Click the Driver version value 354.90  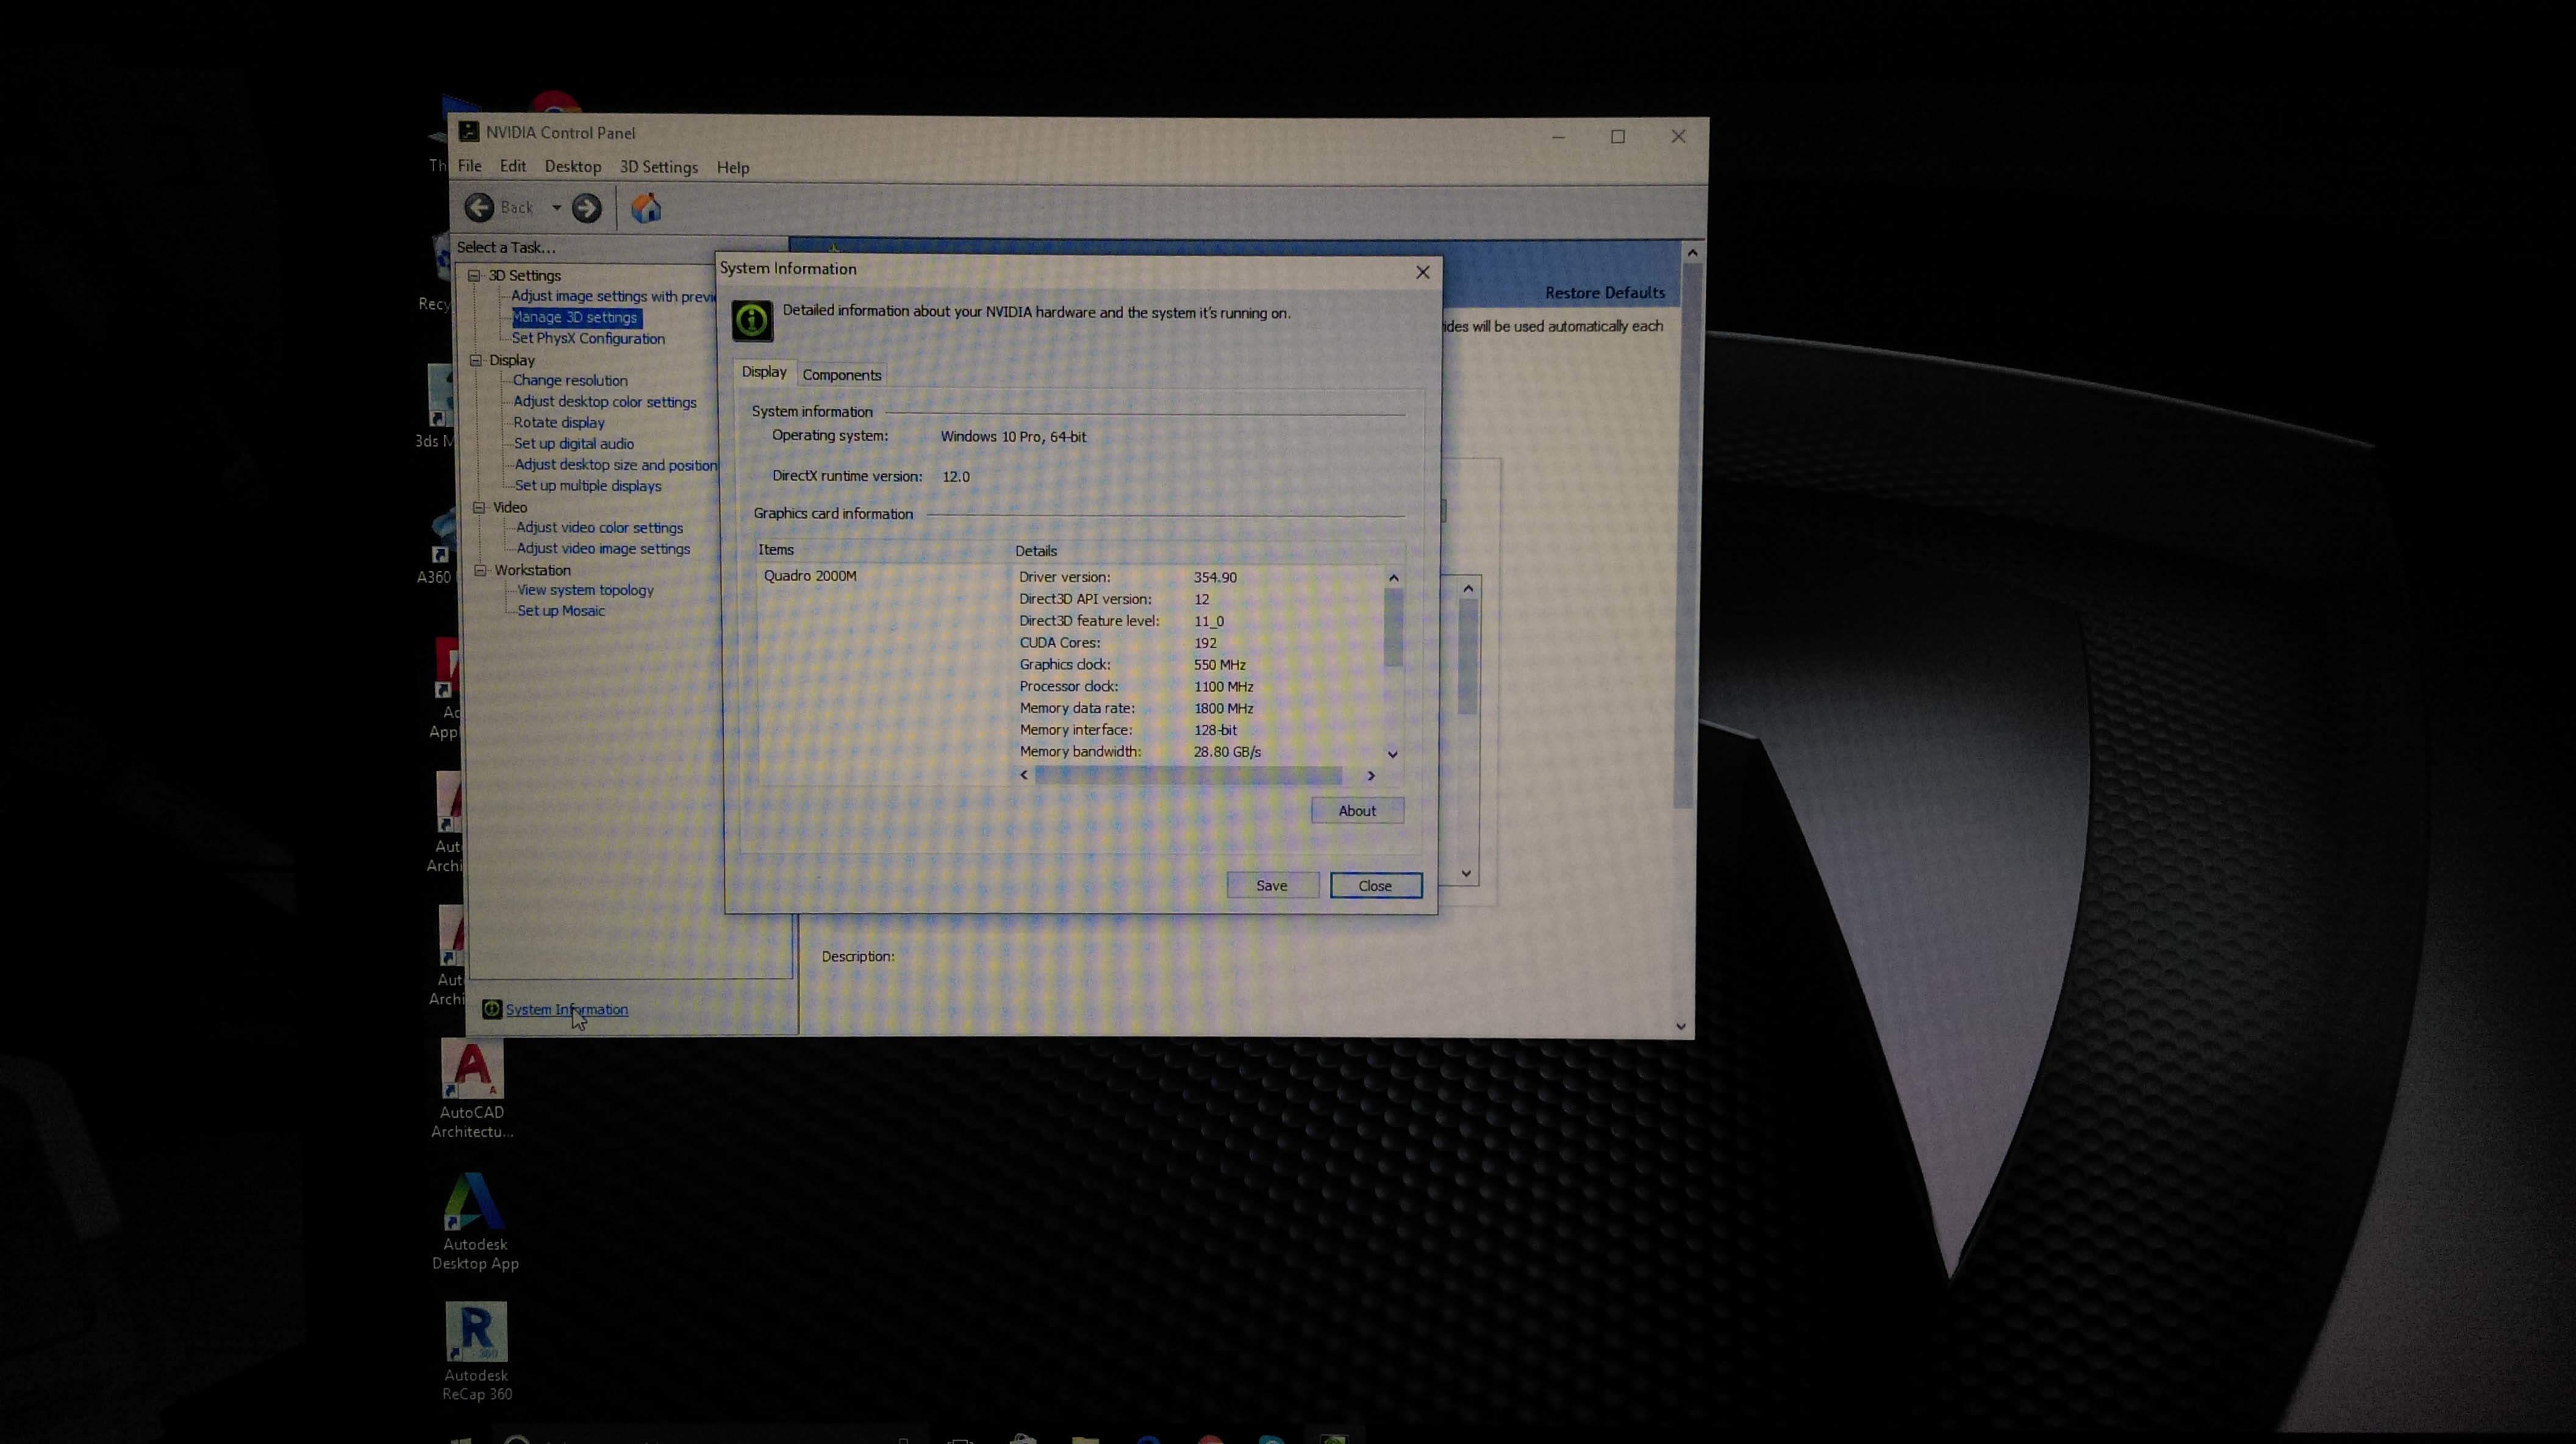(1215, 577)
